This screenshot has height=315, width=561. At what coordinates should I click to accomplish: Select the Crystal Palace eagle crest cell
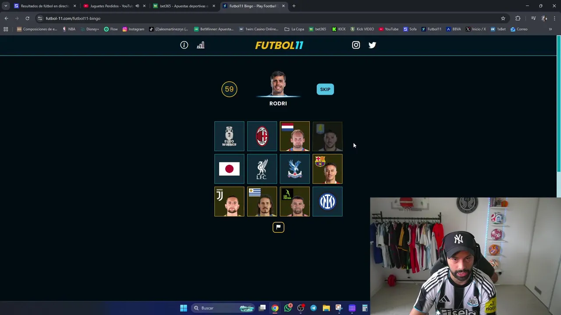pos(295,169)
